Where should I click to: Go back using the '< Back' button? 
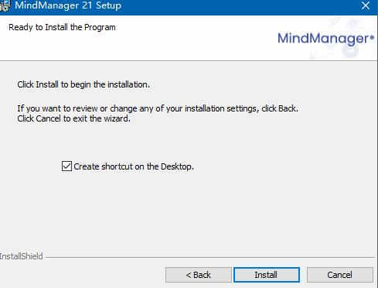[x=198, y=275]
